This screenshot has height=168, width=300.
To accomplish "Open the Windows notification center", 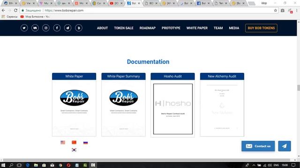I will (293, 165).
